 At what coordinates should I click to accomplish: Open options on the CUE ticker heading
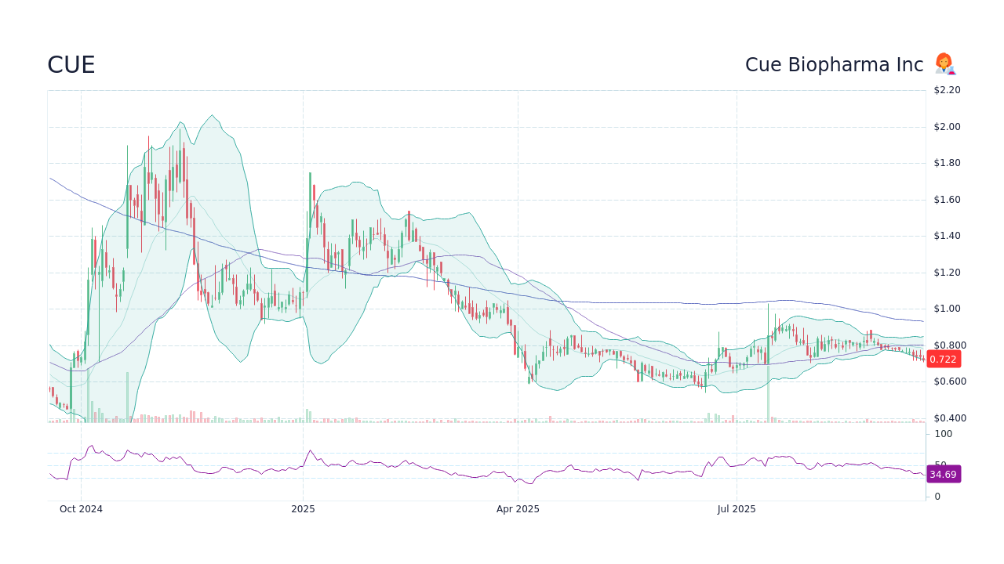(71, 65)
